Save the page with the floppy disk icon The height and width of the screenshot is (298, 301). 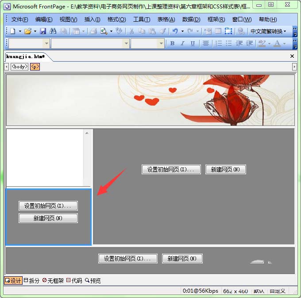(43, 31)
